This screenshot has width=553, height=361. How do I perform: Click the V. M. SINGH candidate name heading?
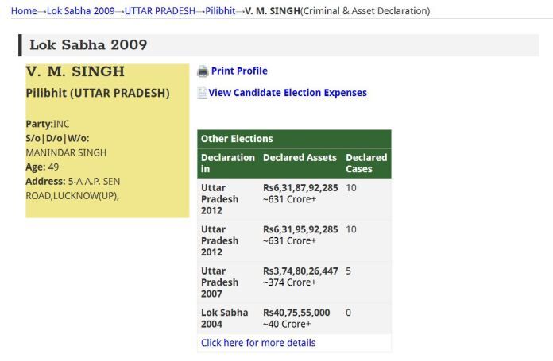(75, 72)
